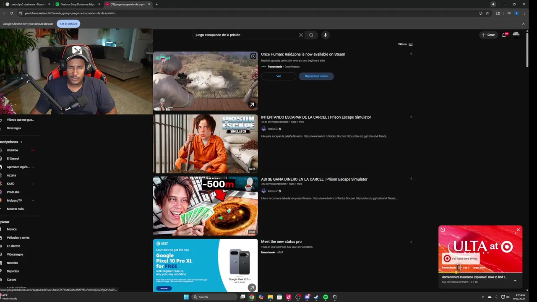Click the miniplayer progress scrubber

click(x=456, y=272)
